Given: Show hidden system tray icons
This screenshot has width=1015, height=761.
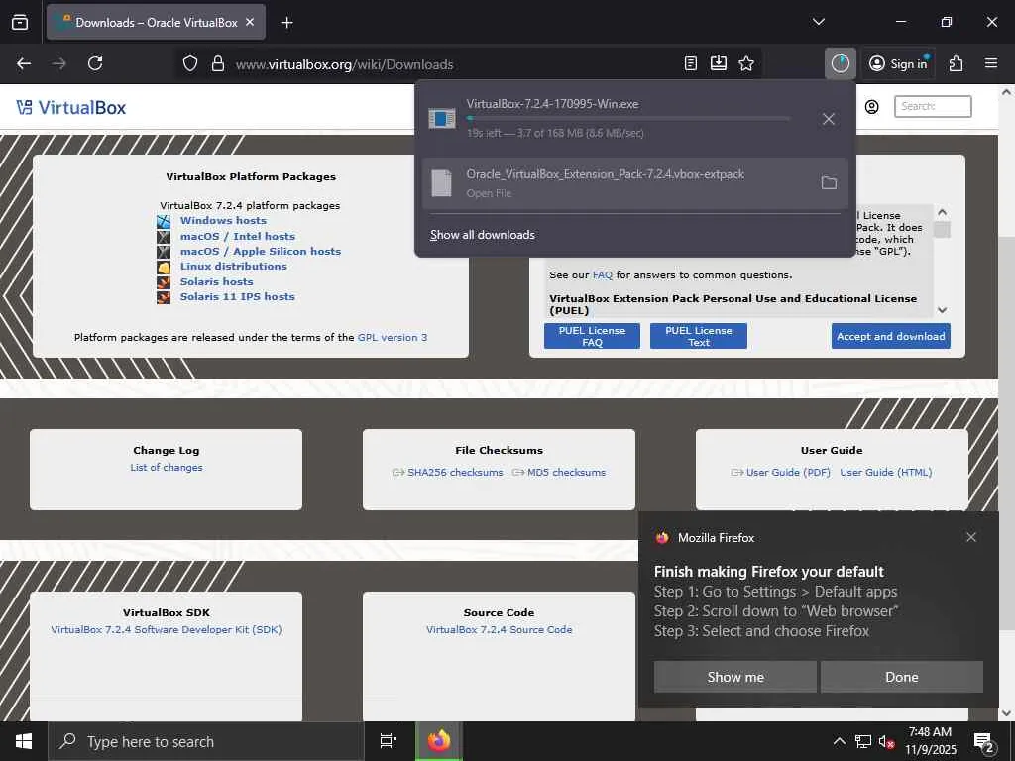Looking at the screenshot, I should point(839,741).
